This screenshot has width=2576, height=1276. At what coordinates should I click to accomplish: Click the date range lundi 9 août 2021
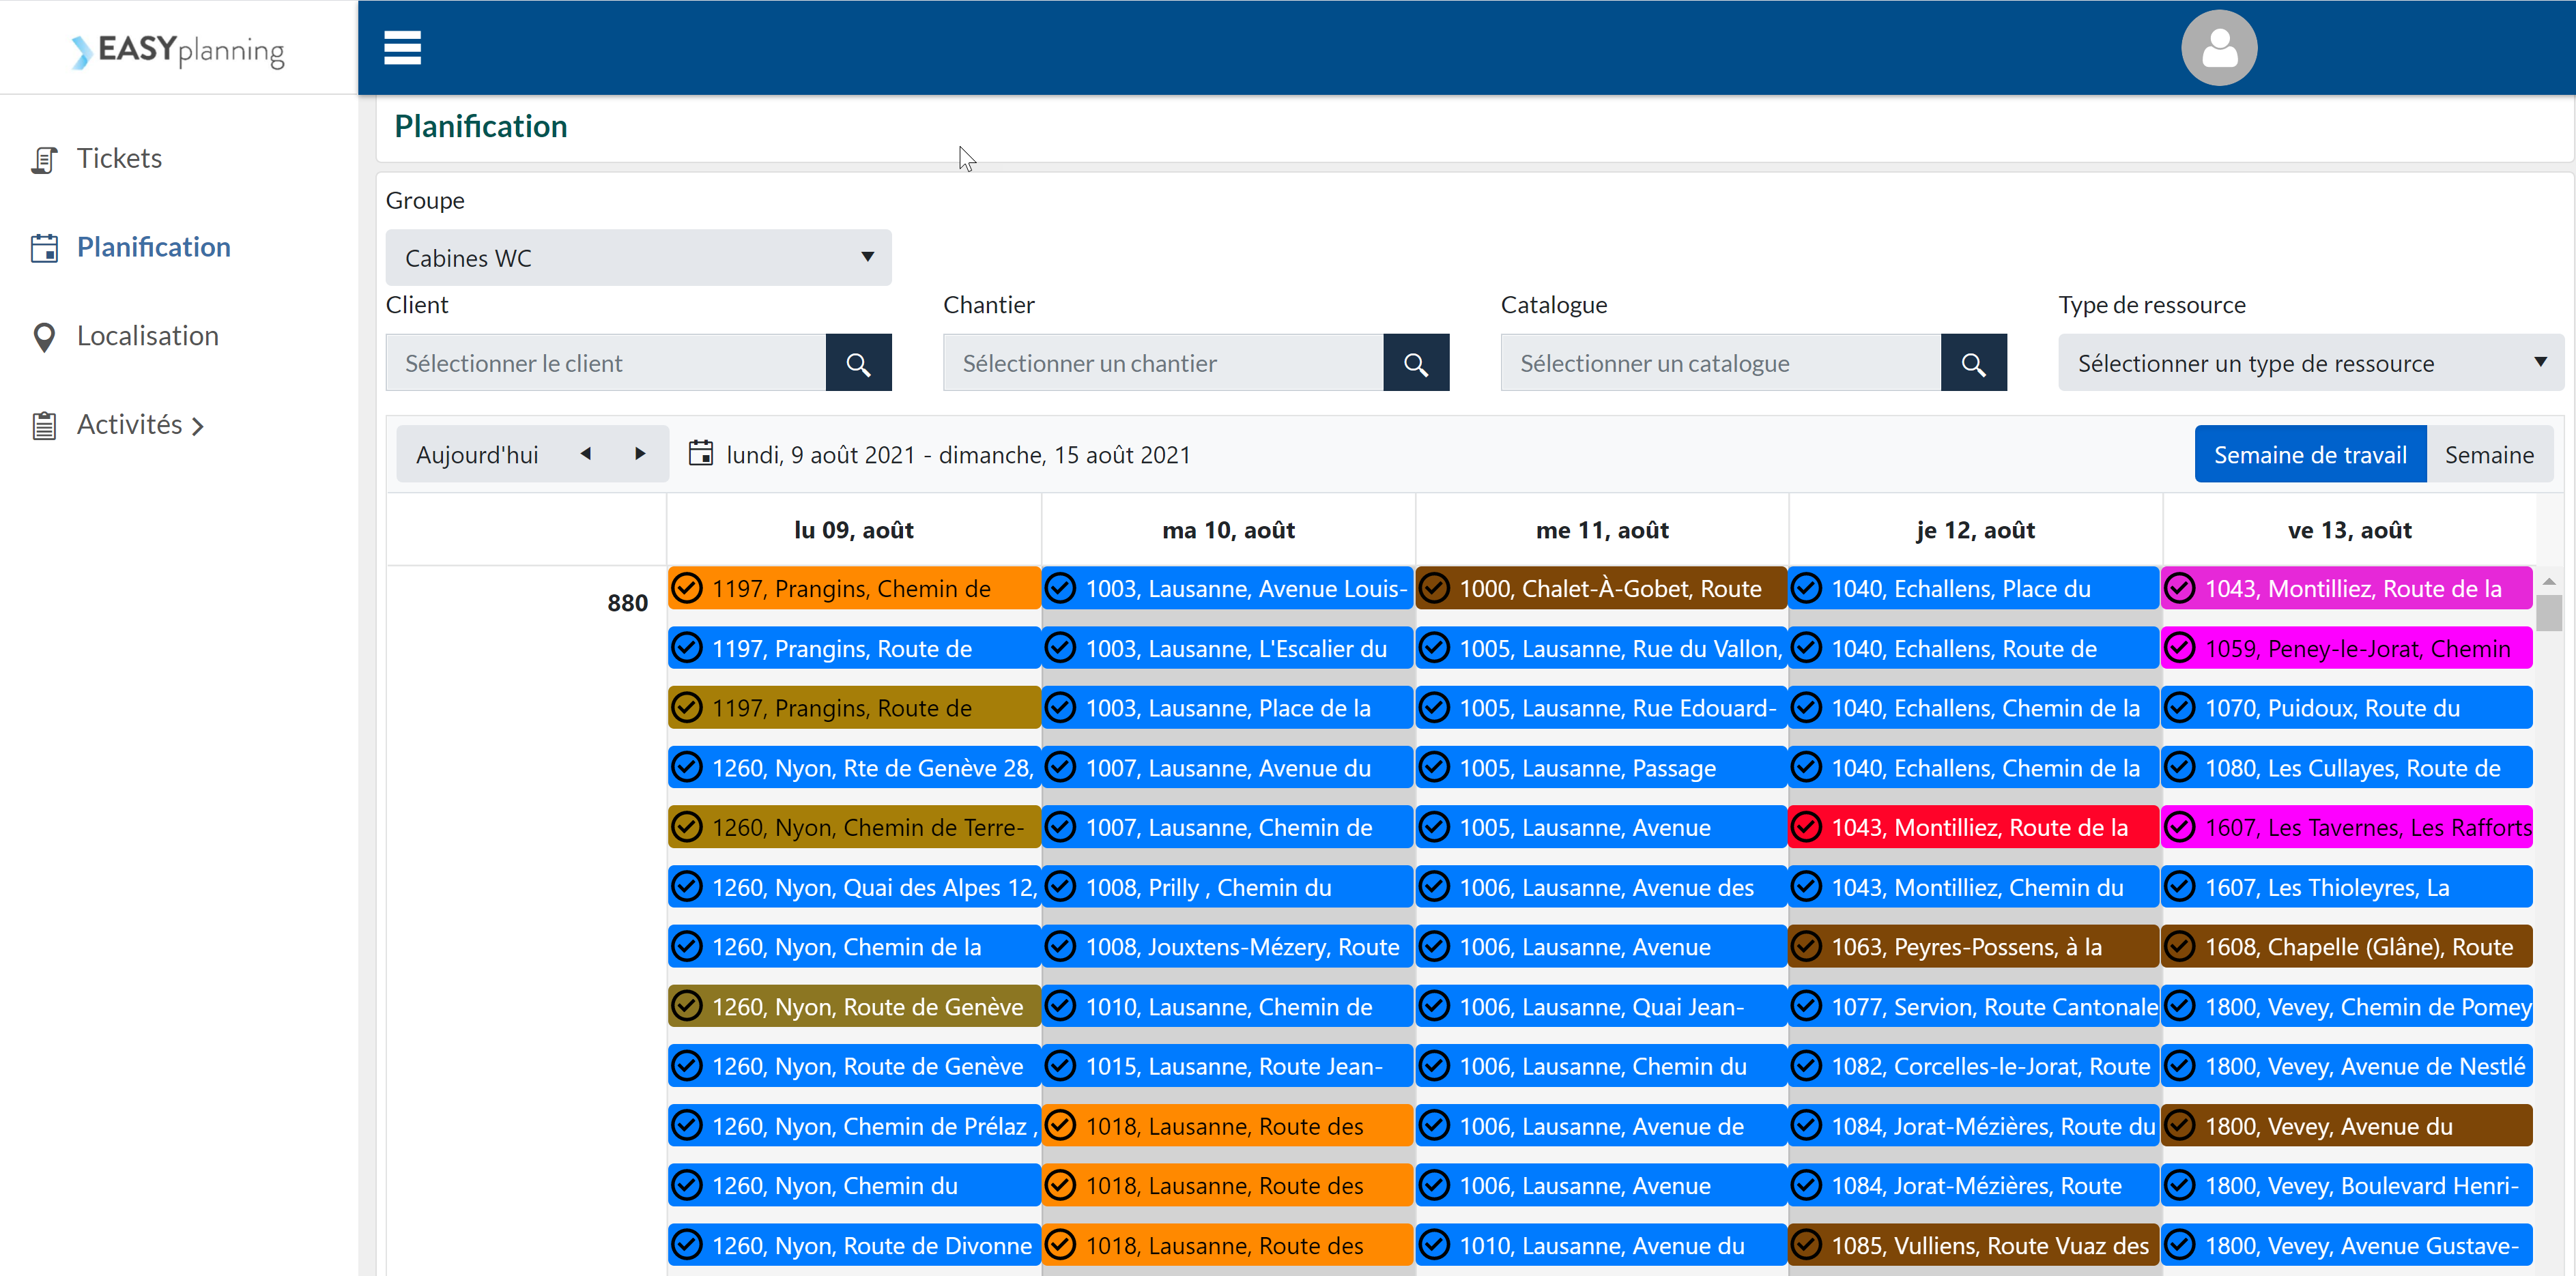tap(958, 455)
